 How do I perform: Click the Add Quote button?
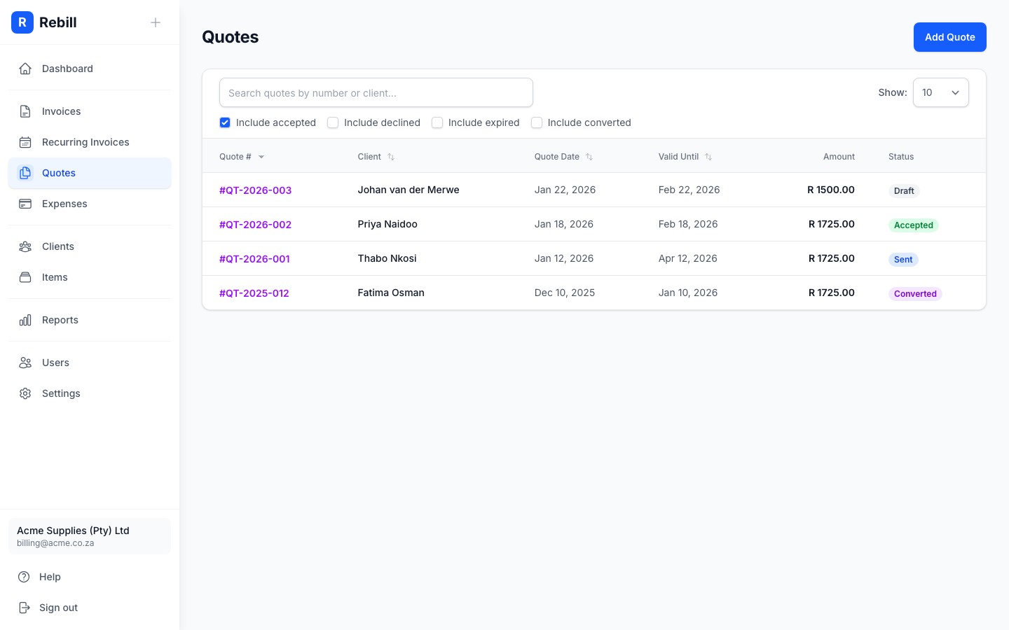coord(949,36)
